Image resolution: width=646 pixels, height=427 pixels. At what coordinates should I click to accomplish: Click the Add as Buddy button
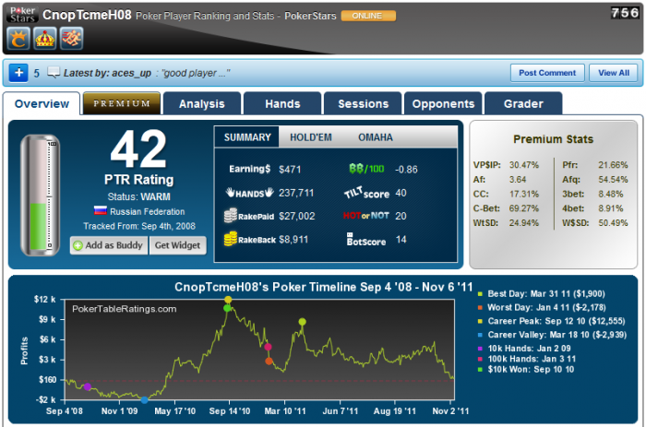109,245
